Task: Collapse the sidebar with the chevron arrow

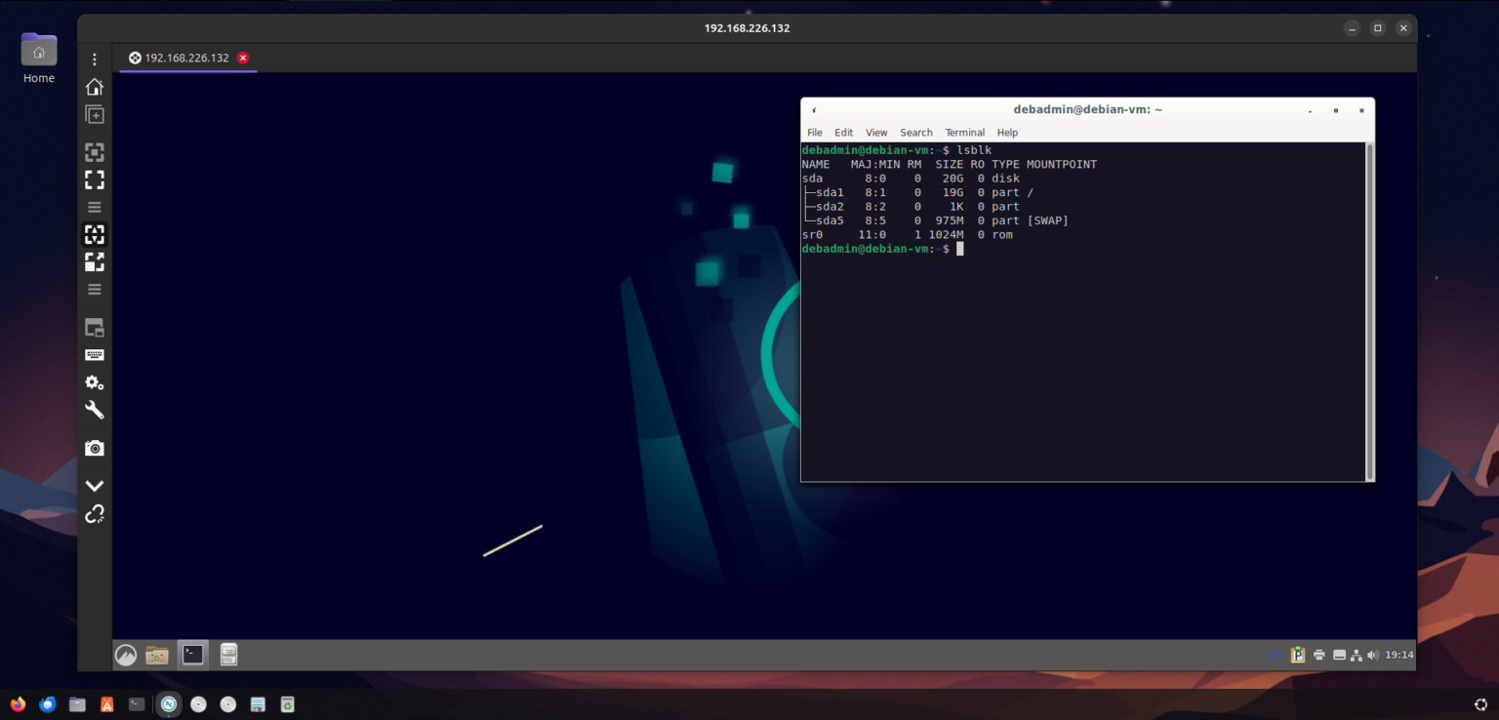Action: (94, 485)
